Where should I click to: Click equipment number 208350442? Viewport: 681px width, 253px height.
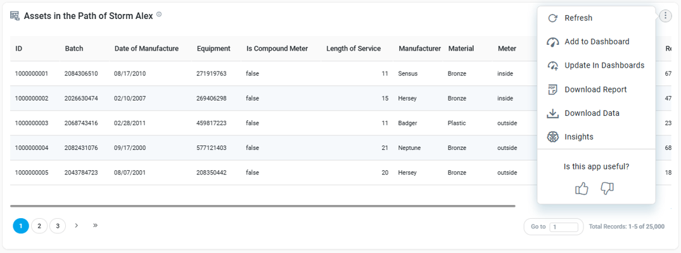(212, 173)
